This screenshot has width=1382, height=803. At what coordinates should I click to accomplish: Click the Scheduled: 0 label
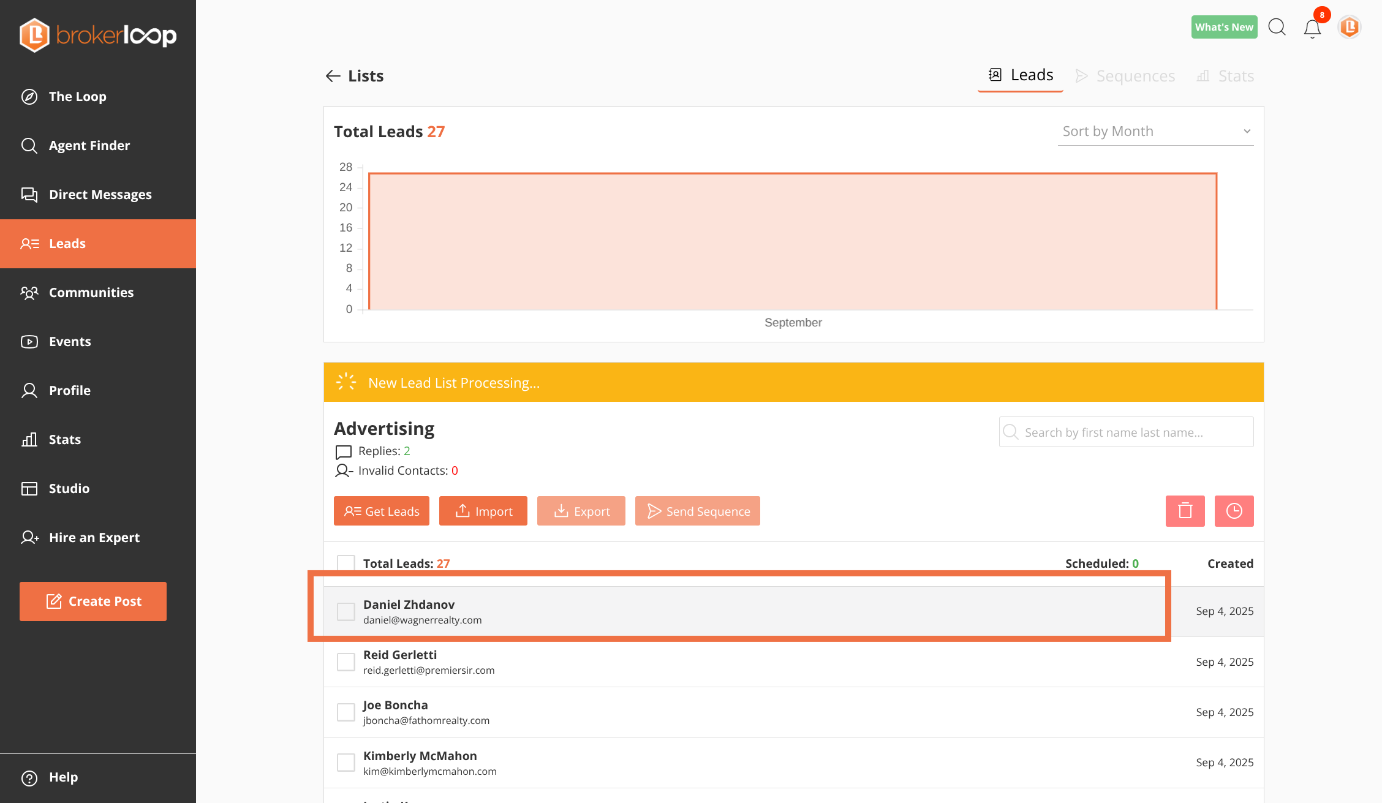(1102, 564)
